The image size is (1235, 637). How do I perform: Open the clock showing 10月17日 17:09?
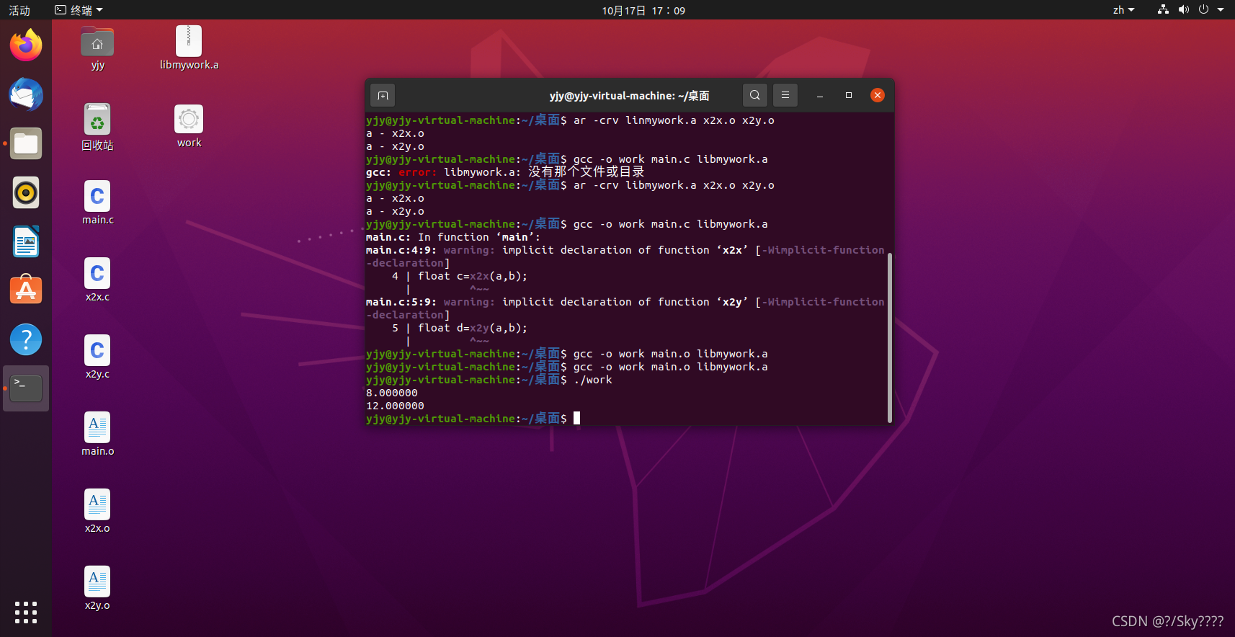(643, 10)
